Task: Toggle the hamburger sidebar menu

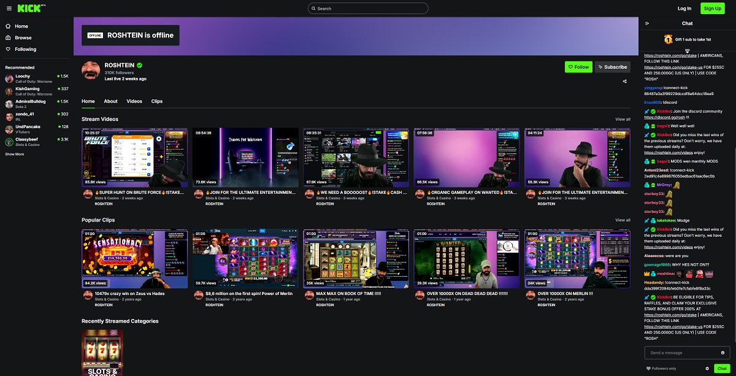Action: [9, 9]
